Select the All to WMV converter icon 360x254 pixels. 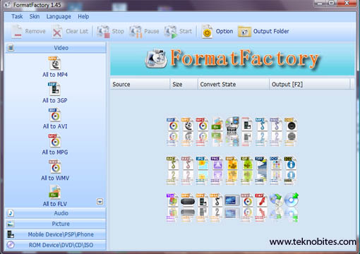click(x=55, y=167)
